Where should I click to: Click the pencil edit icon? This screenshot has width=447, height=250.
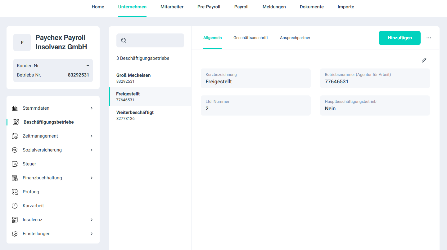(x=424, y=60)
